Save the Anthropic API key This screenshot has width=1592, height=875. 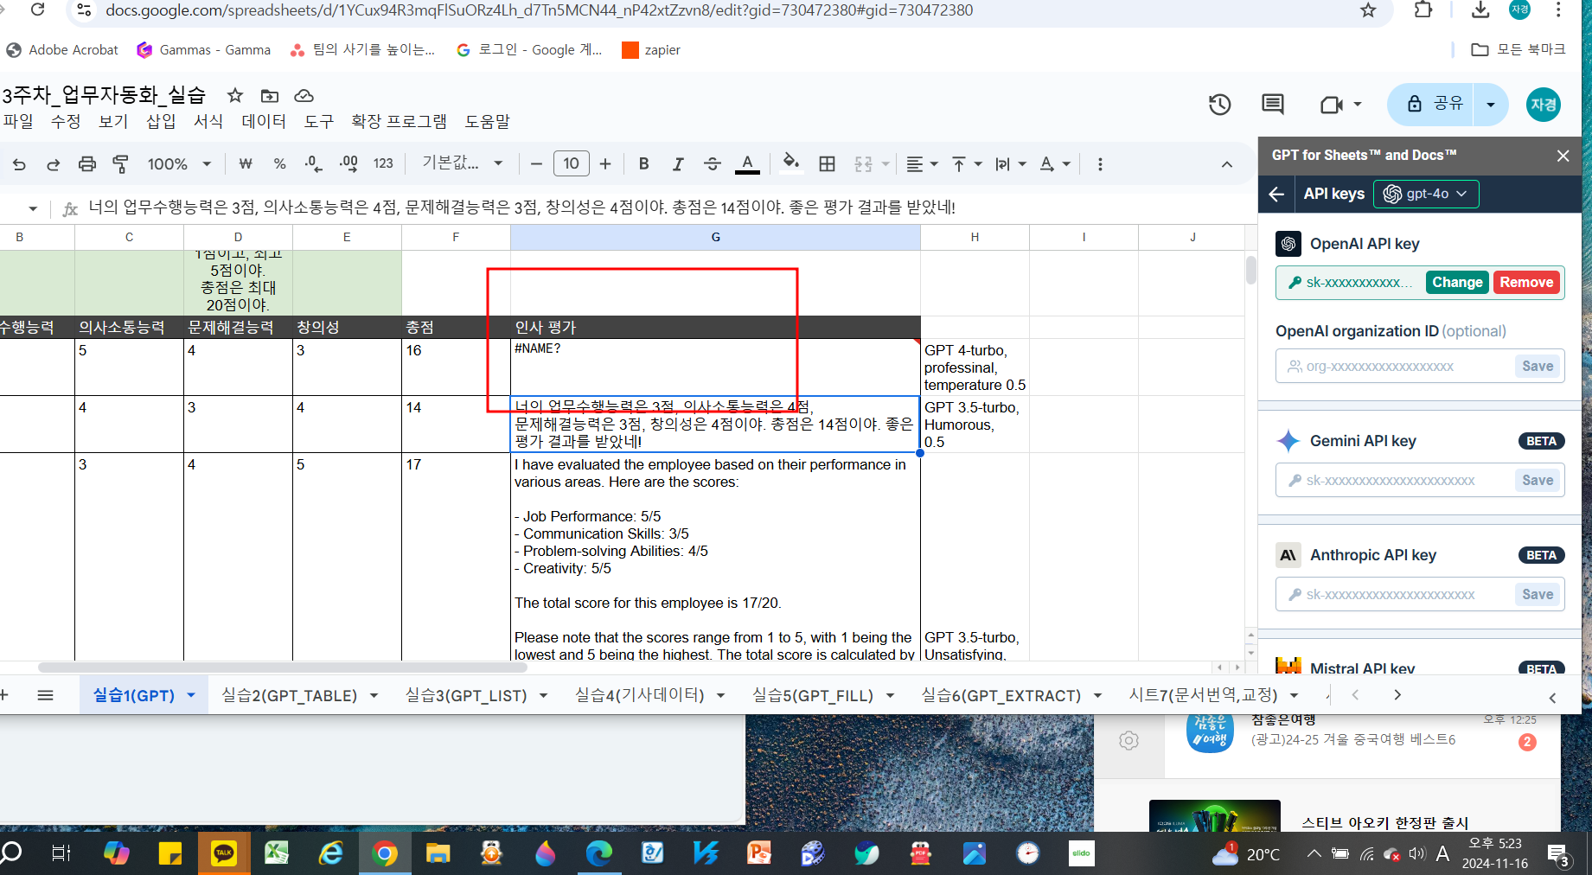tap(1538, 595)
